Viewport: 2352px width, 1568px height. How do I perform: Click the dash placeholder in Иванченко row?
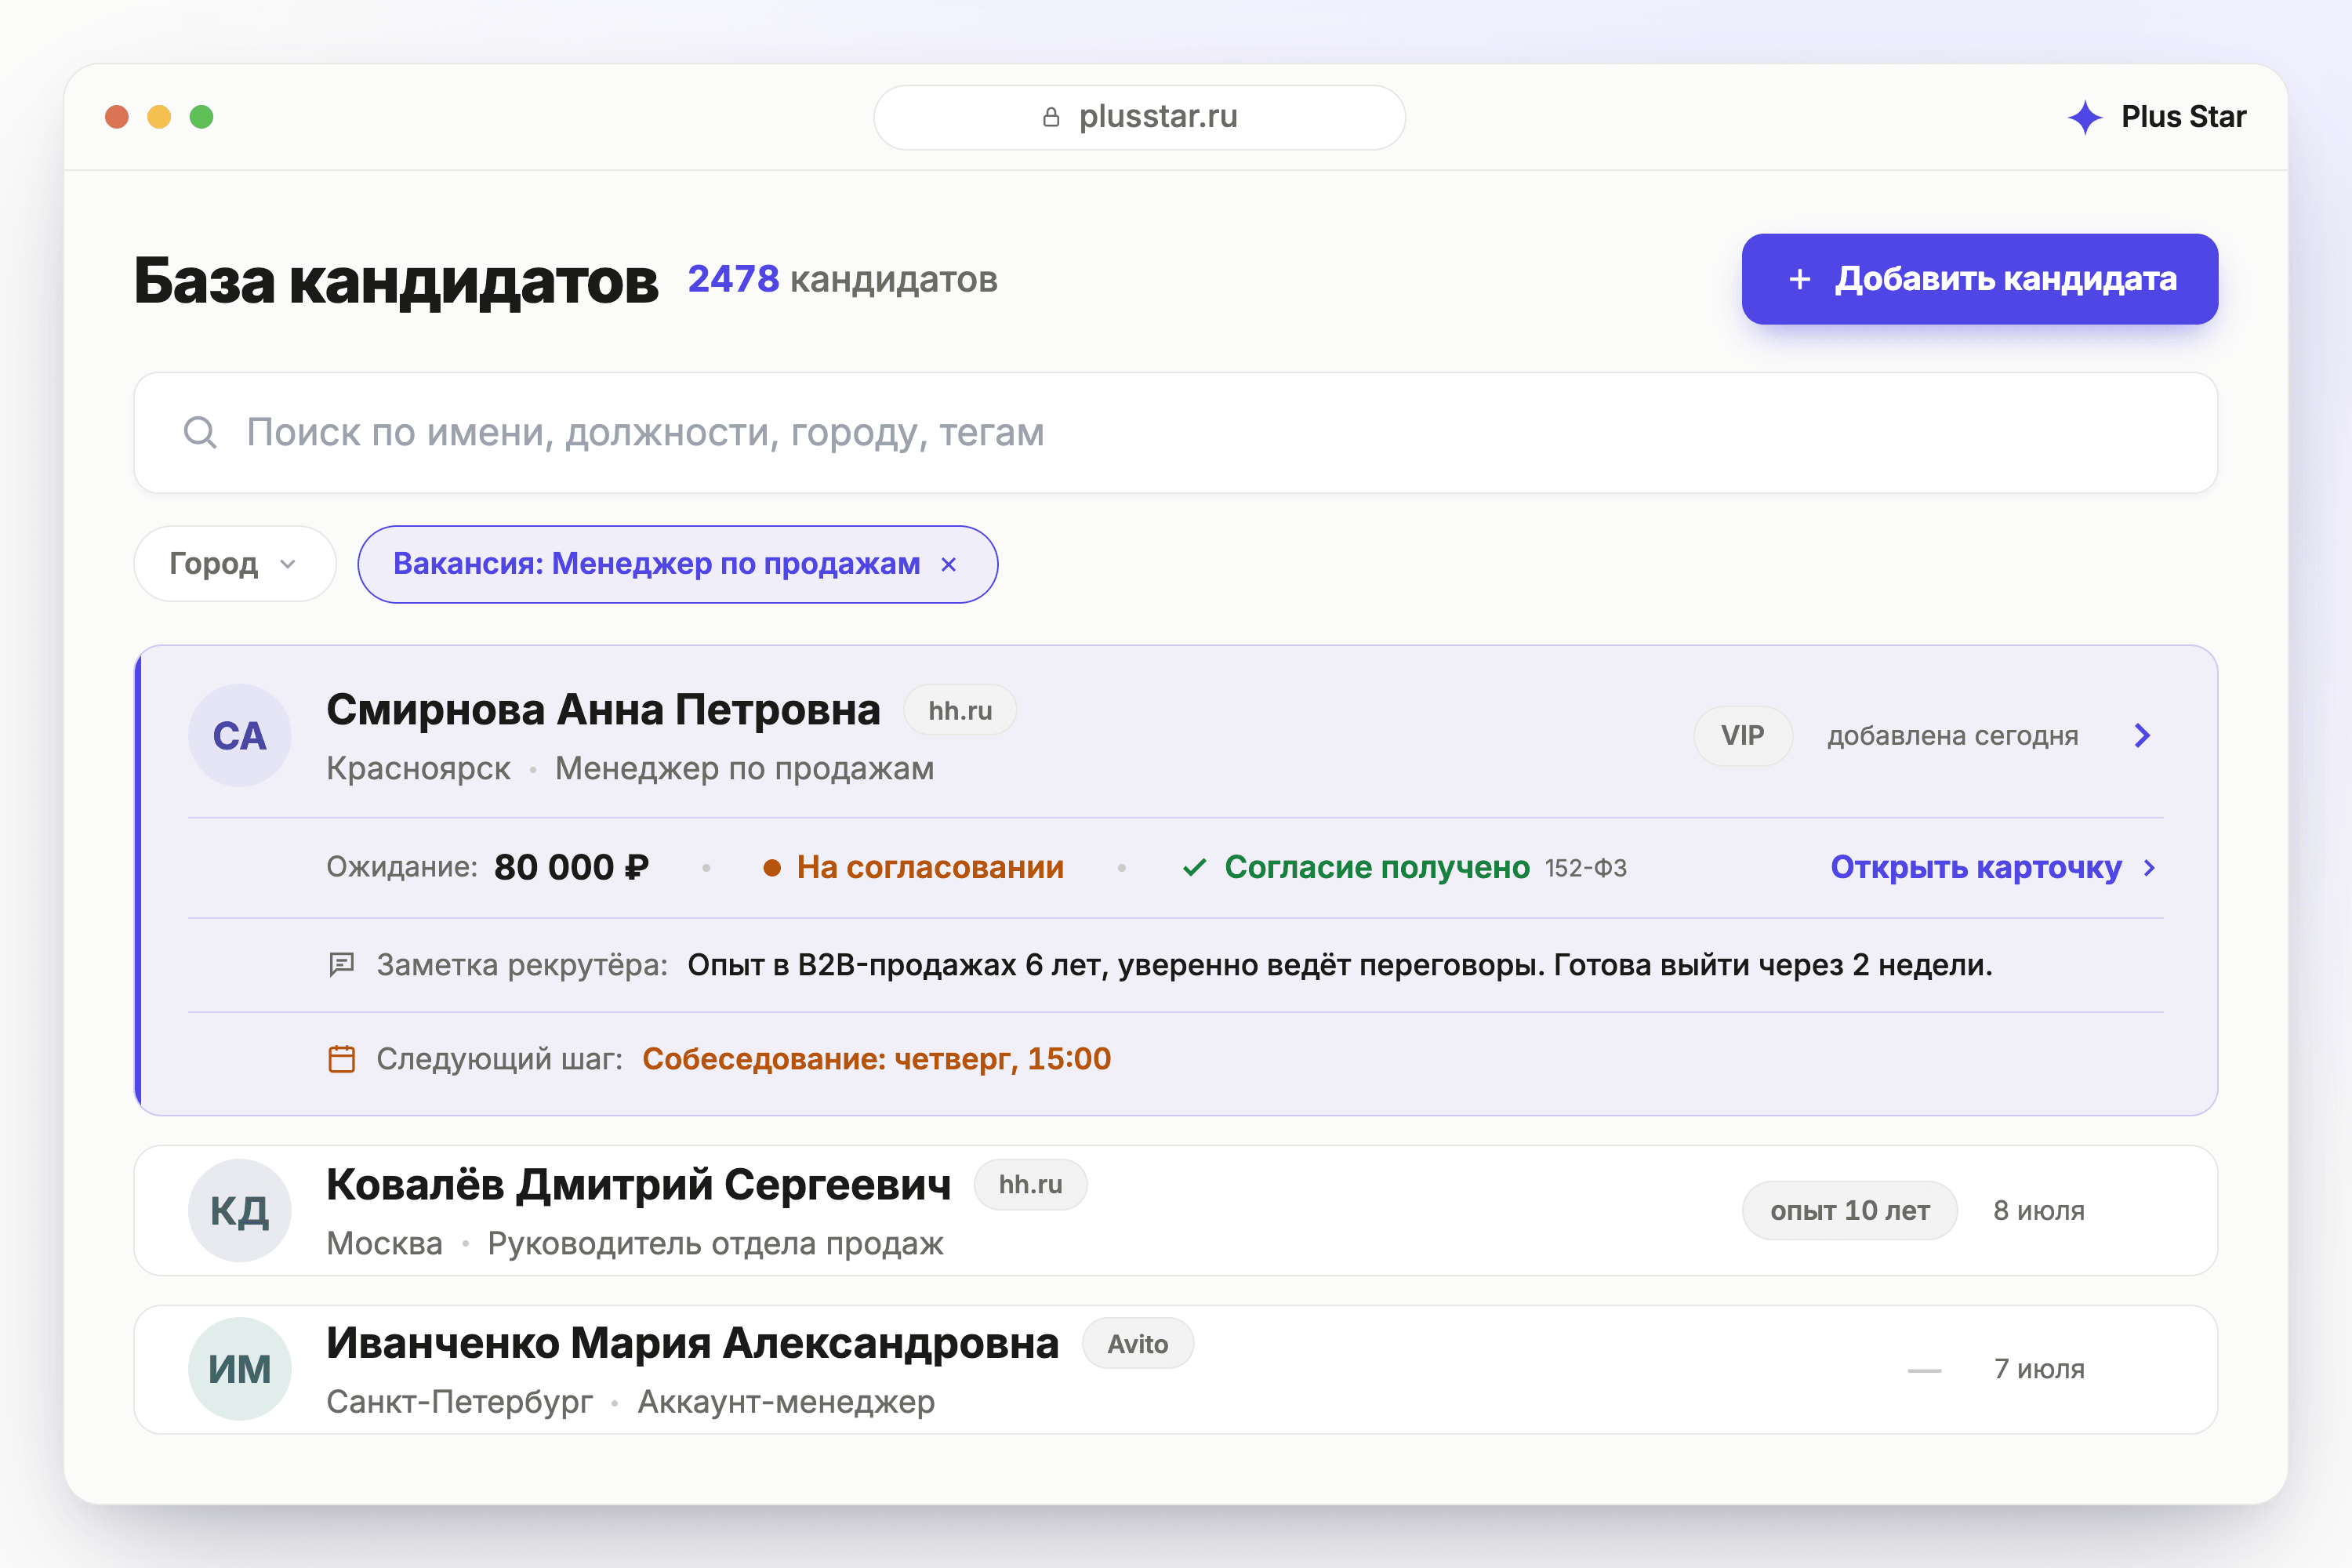pyautogui.click(x=1924, y=1370)
